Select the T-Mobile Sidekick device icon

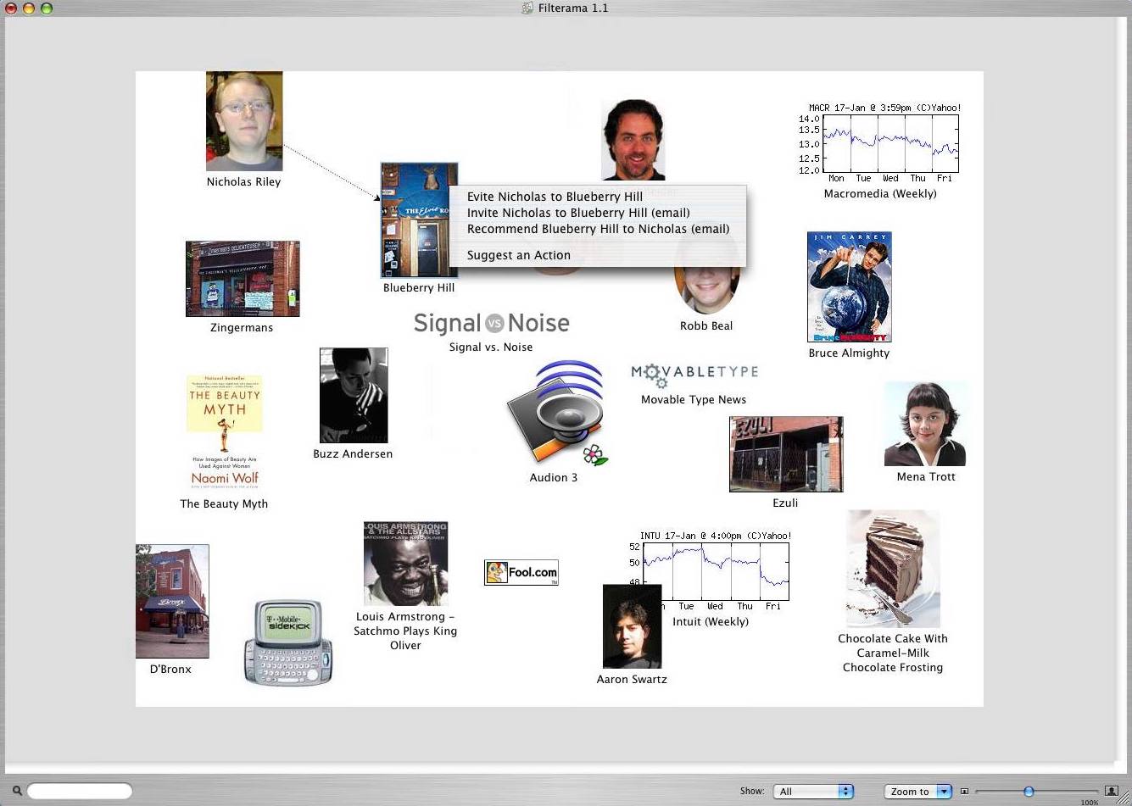[288, 642]
